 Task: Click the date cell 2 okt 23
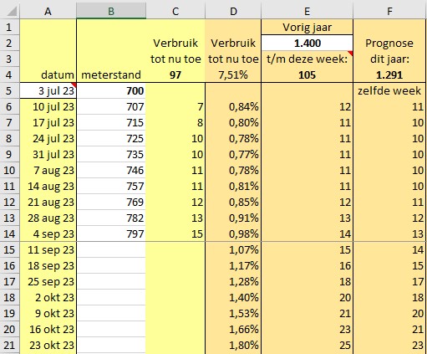tap(48, 297)
